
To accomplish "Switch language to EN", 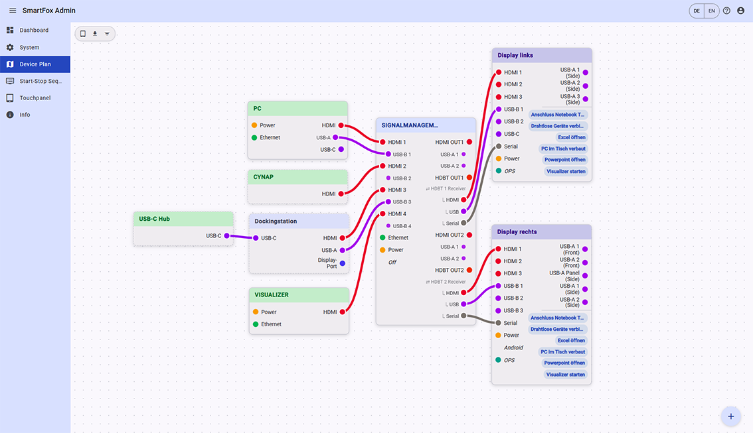I will pyautogui.click(x=712, y=11).
